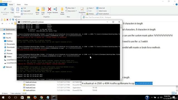Open Downloads in navigation pane
The image size is (178, 100).
tap(9, 47)
